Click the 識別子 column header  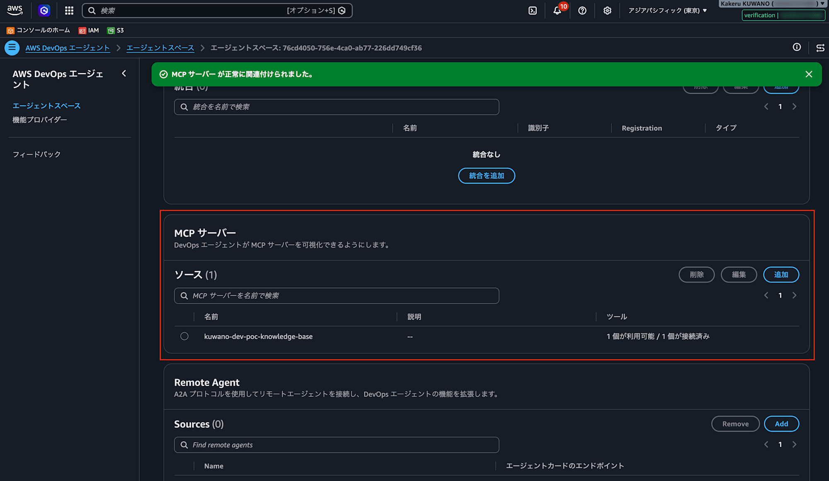(x=538, y=128)
